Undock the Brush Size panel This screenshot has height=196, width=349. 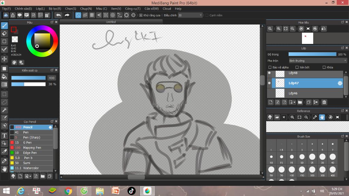point(342,136)
